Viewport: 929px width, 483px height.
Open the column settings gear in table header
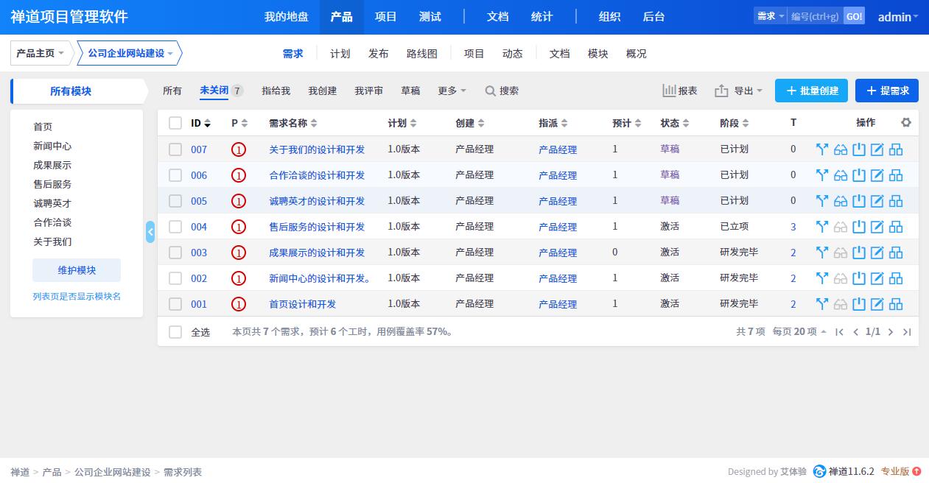906,123
